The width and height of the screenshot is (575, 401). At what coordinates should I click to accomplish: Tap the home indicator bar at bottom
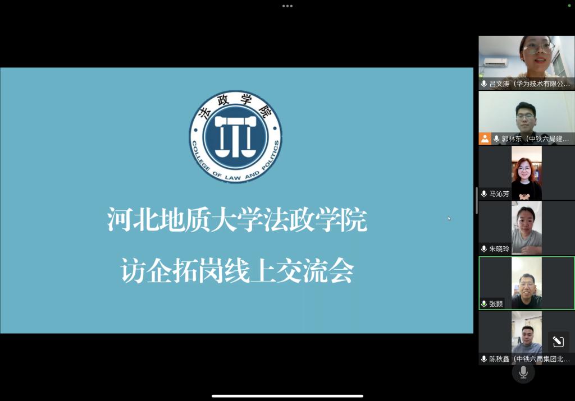tap(287, 396)
